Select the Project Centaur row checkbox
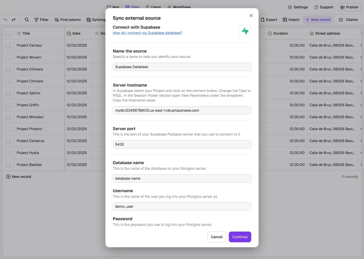 [8, 45]
